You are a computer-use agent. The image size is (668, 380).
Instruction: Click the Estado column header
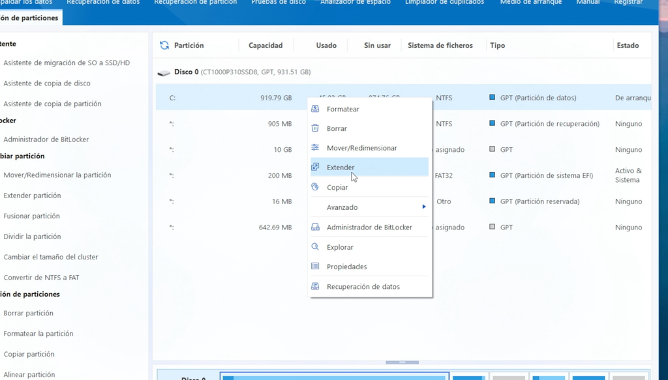(x=628, y=45)
